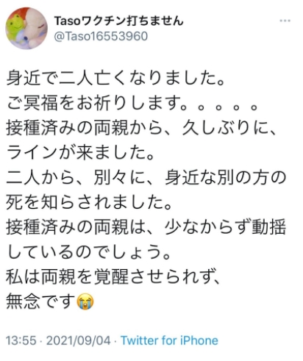The width and height of the screenshot is (303, 361).
Task: Click the text 無念です
Action: pos(40,302)
